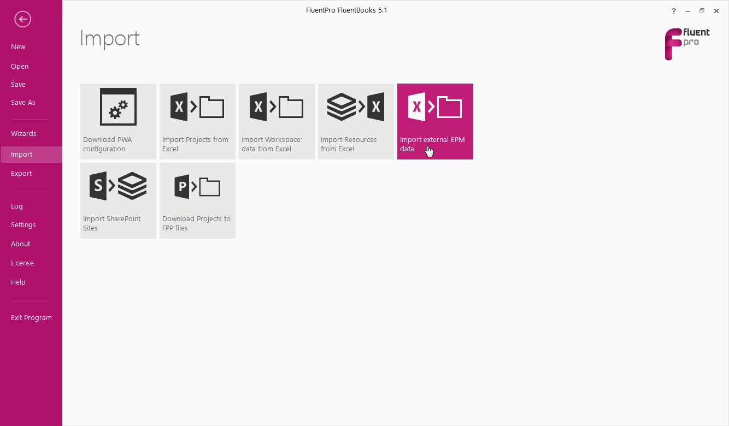The height and width of the screenshot is (426, 729).
Task: Click the help question mark icon
Action: (x=674, y=11)
